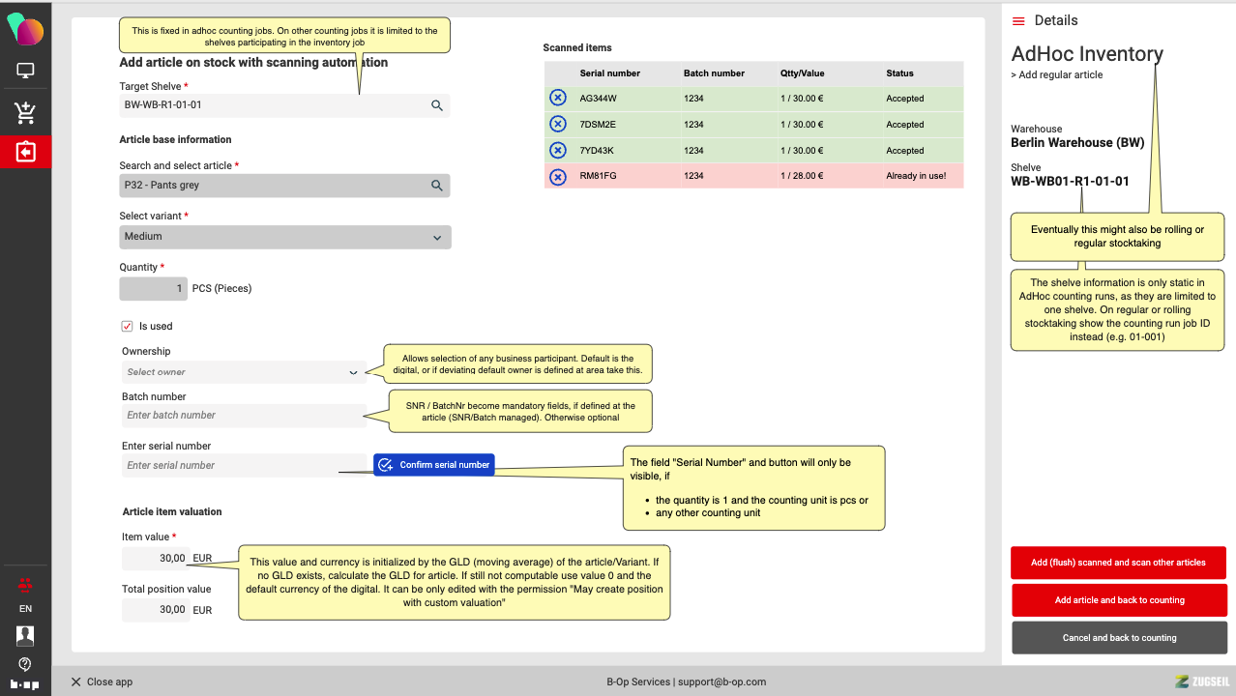The height and width of the screenshot is (696, 1236).
Task: Switch language via EN selector
Action: (x=25, y=609)
